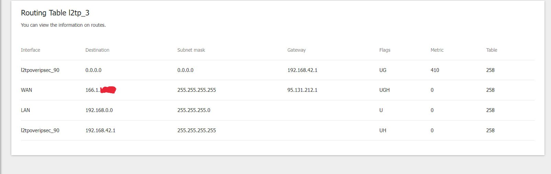Click the Subnet mask column header

(x=191, y=50)
